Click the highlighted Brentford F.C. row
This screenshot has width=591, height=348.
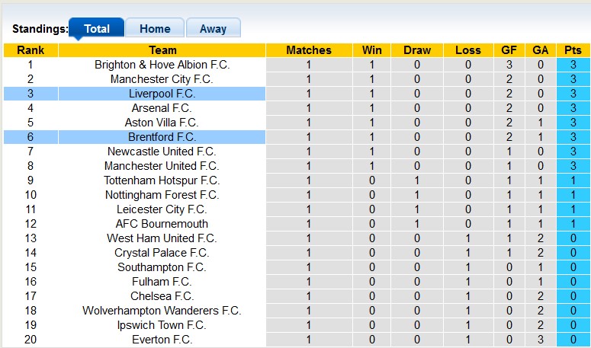(162, 137)
